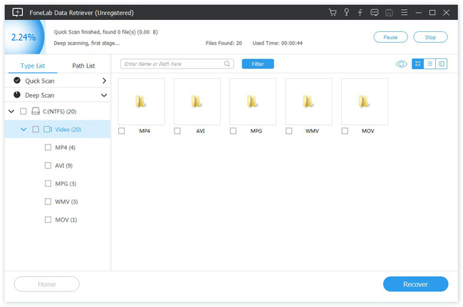
Task: Collapse the Video (20) tree node
Action: [24, 130]
